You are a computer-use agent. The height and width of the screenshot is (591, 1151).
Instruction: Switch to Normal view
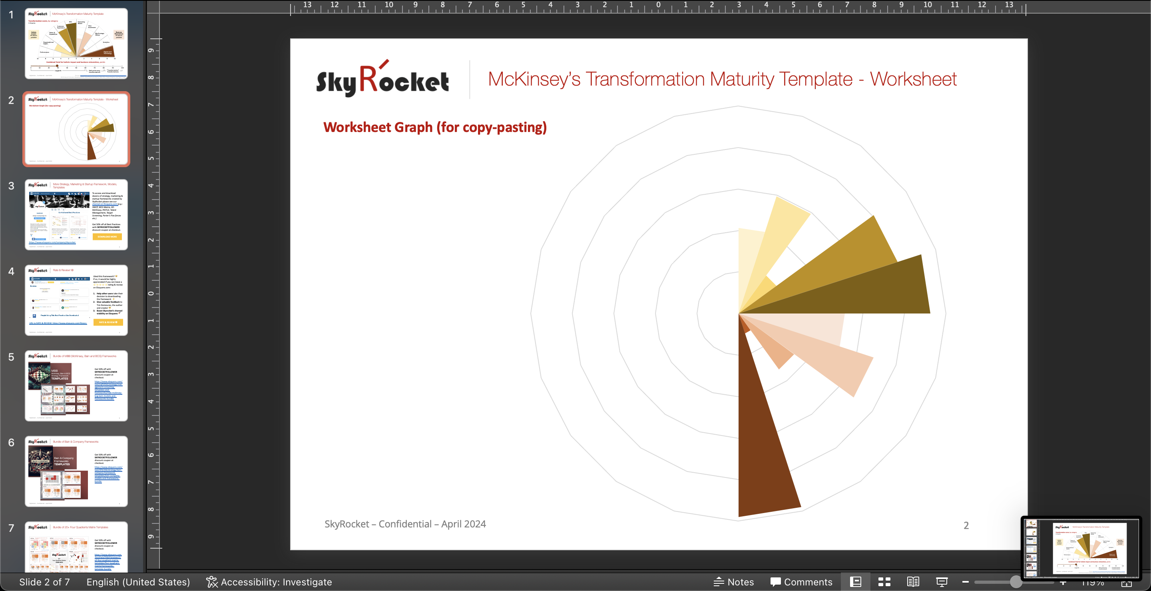(855, 582)
